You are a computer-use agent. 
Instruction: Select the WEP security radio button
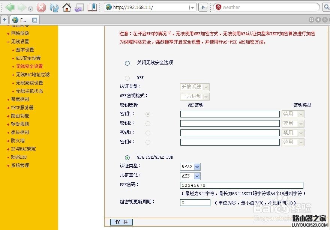[127, 78]
